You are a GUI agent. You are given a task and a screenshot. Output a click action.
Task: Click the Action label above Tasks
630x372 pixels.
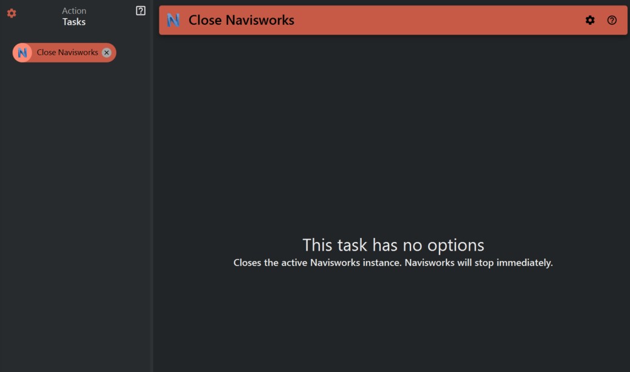coord(74,10)
